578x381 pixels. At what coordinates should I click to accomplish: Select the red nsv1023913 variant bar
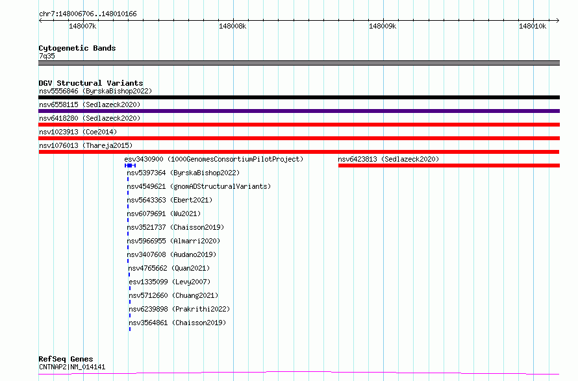(x=299, y=138)
